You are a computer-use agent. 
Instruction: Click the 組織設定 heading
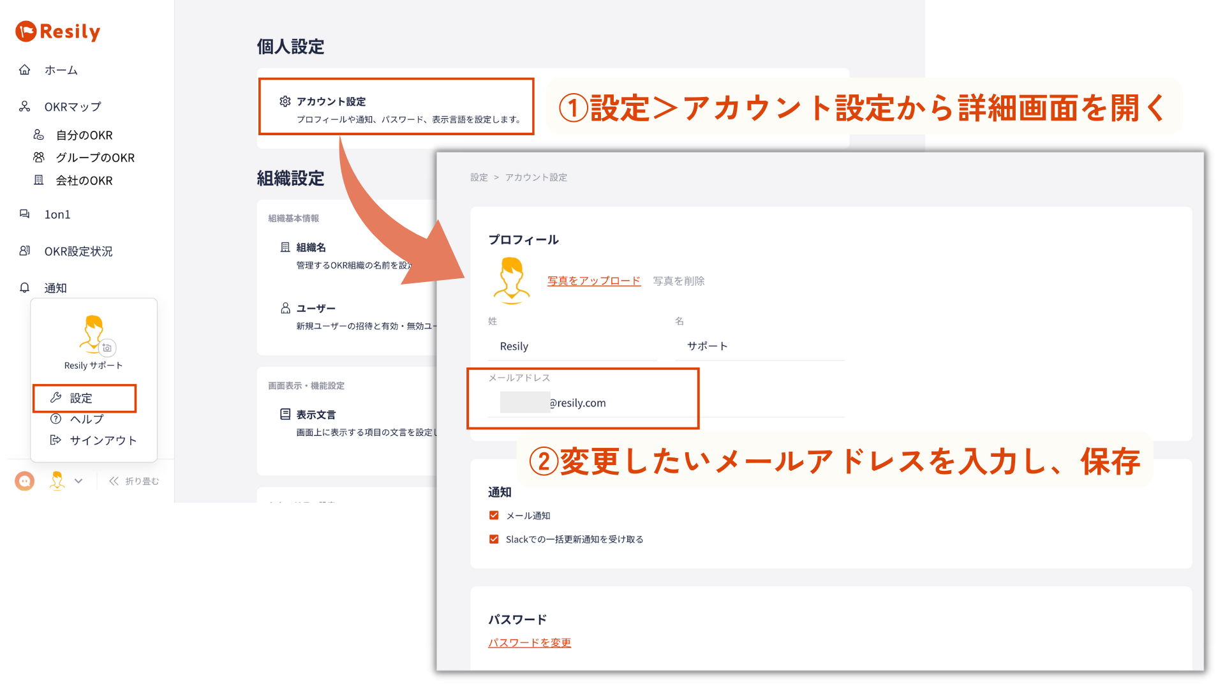point(290,178)
